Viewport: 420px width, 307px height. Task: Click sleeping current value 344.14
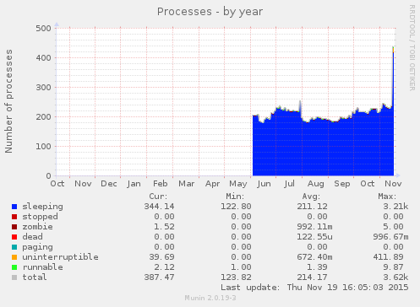pos(159,207)
